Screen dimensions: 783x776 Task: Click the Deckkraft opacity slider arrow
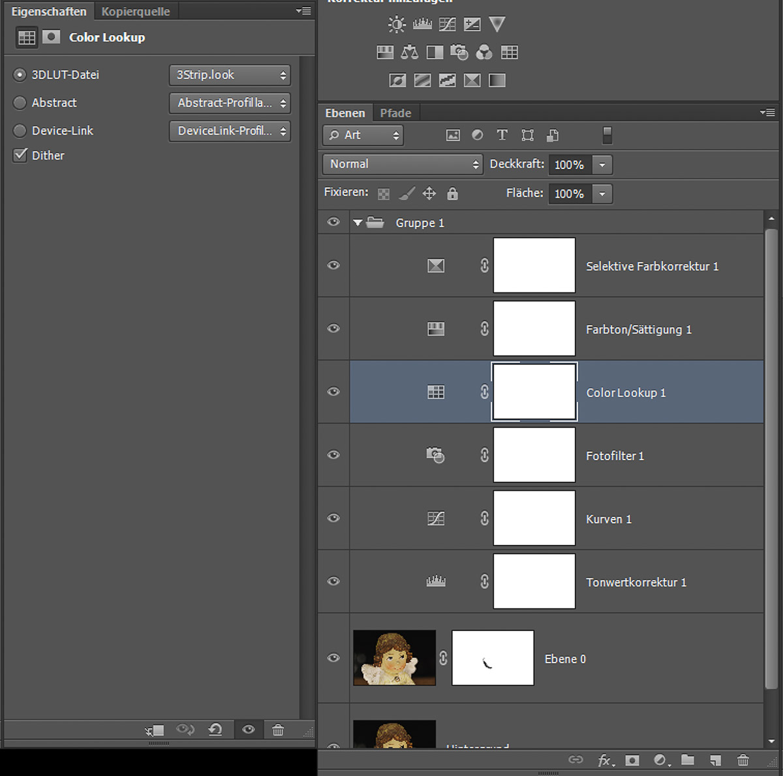tap(602, 165)
